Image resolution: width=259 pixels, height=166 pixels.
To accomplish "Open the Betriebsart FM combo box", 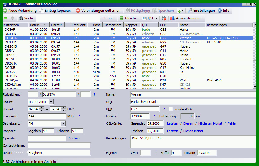I will point(63,123).
